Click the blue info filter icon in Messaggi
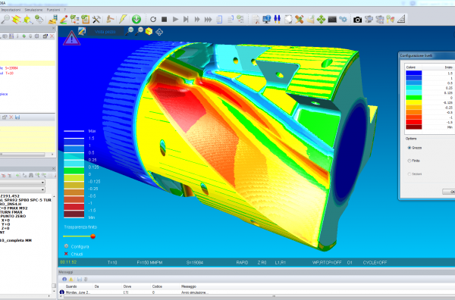 point(64,279)
